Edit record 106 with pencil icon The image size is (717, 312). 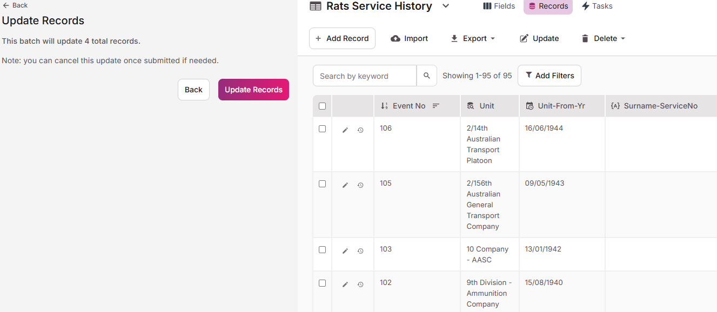pyautogui.click(x=345, y=130)
